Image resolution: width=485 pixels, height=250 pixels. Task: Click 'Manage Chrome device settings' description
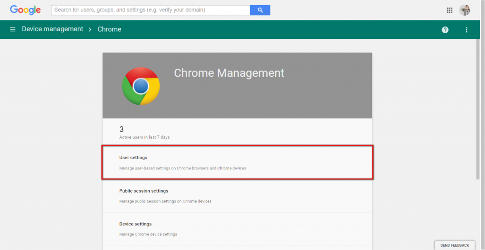[148, 234]
